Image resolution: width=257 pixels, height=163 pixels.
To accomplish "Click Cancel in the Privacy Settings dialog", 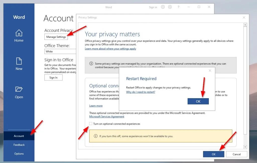I will (x=236, y=154).
